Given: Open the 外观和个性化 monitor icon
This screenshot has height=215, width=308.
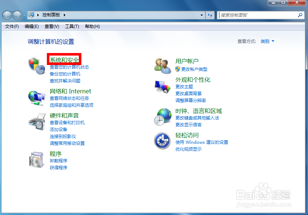Looking at the screenshot, I should (162, 87).
